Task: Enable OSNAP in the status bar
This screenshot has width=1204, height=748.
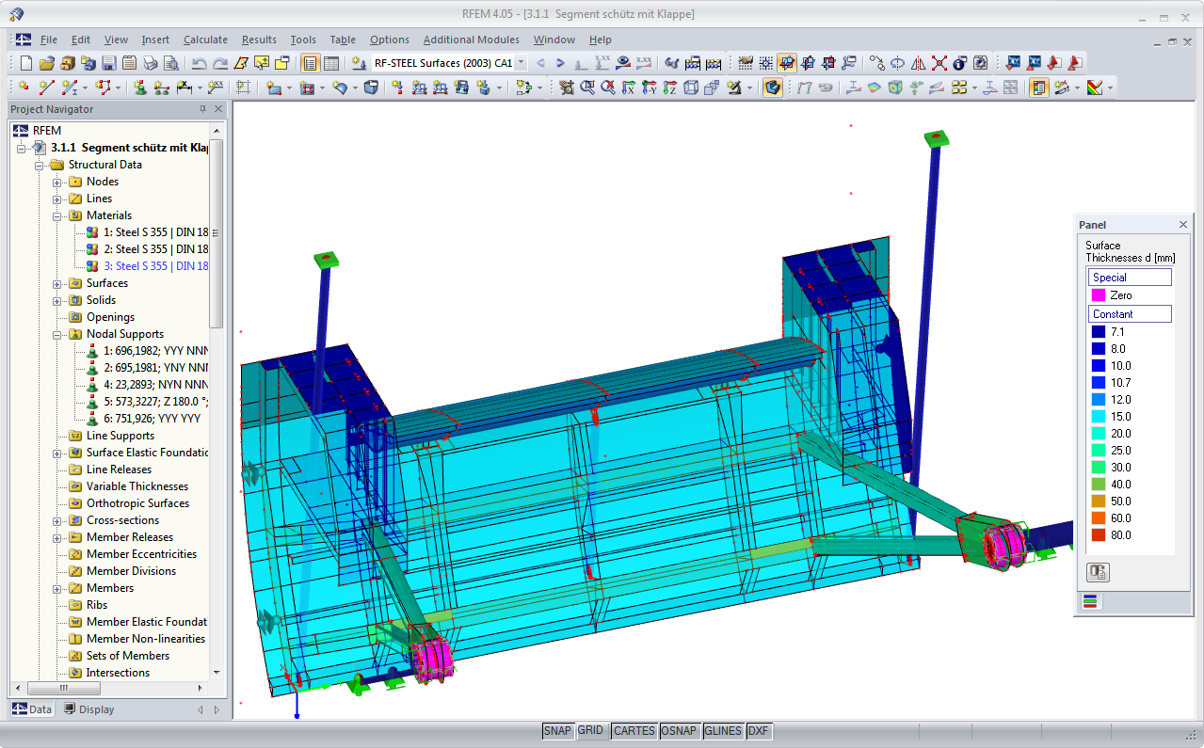Action: pos(680,730)
